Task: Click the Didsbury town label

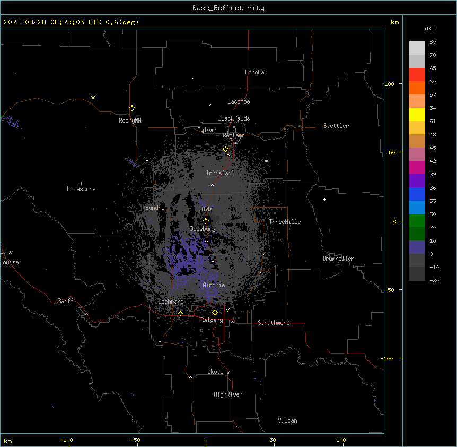Action: point(203,229)
